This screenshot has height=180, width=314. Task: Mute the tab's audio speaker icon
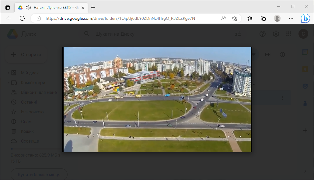pos(28,8)
